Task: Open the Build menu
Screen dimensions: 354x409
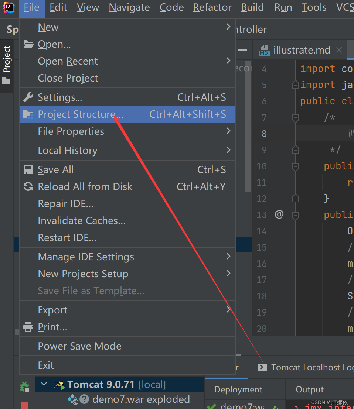Action: [252, 7]
